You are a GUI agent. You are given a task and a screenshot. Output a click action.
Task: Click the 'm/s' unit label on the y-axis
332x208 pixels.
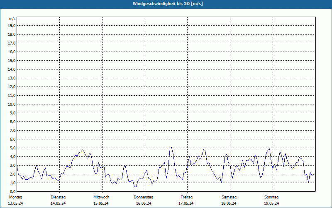[x=12, y=19]
